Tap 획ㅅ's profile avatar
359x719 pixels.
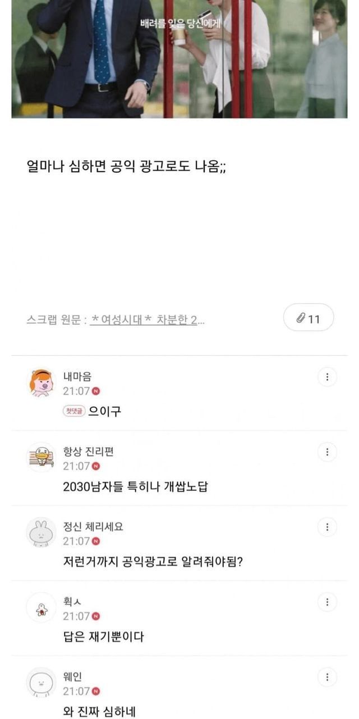tap(42, 608)
